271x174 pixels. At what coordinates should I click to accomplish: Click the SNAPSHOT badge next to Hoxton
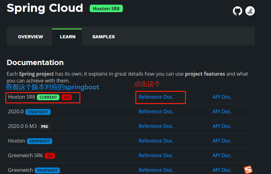pos(40,141)
